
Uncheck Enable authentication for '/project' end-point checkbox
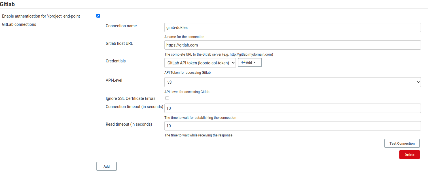click(x=98, y=16)
